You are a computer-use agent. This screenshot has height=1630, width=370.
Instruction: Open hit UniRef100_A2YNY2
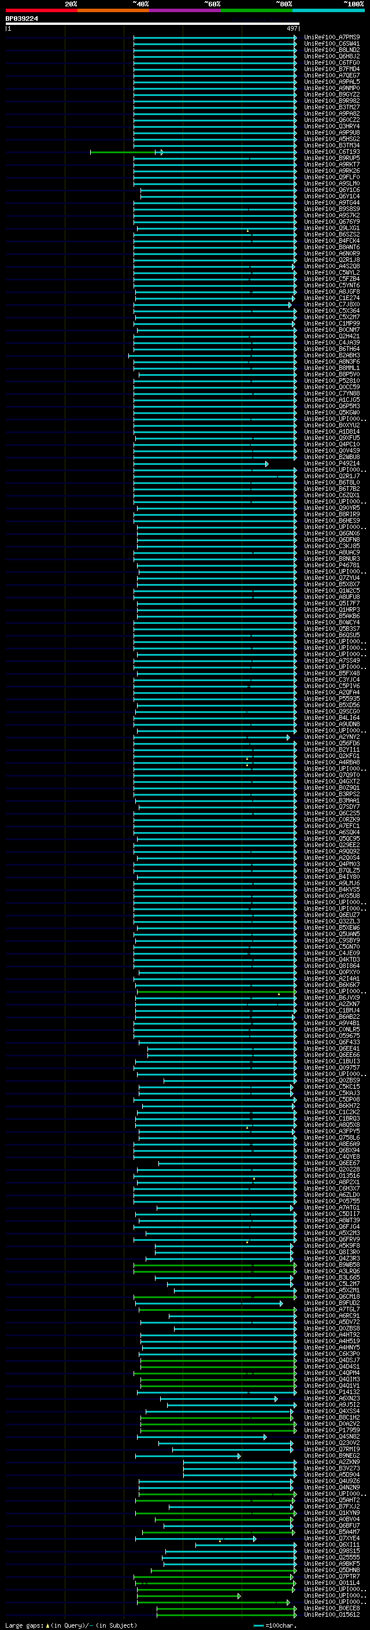(332, 737)
